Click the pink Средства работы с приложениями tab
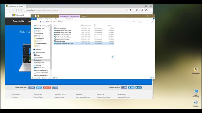This screenshot has width=202, height=113. pos(69,16)
